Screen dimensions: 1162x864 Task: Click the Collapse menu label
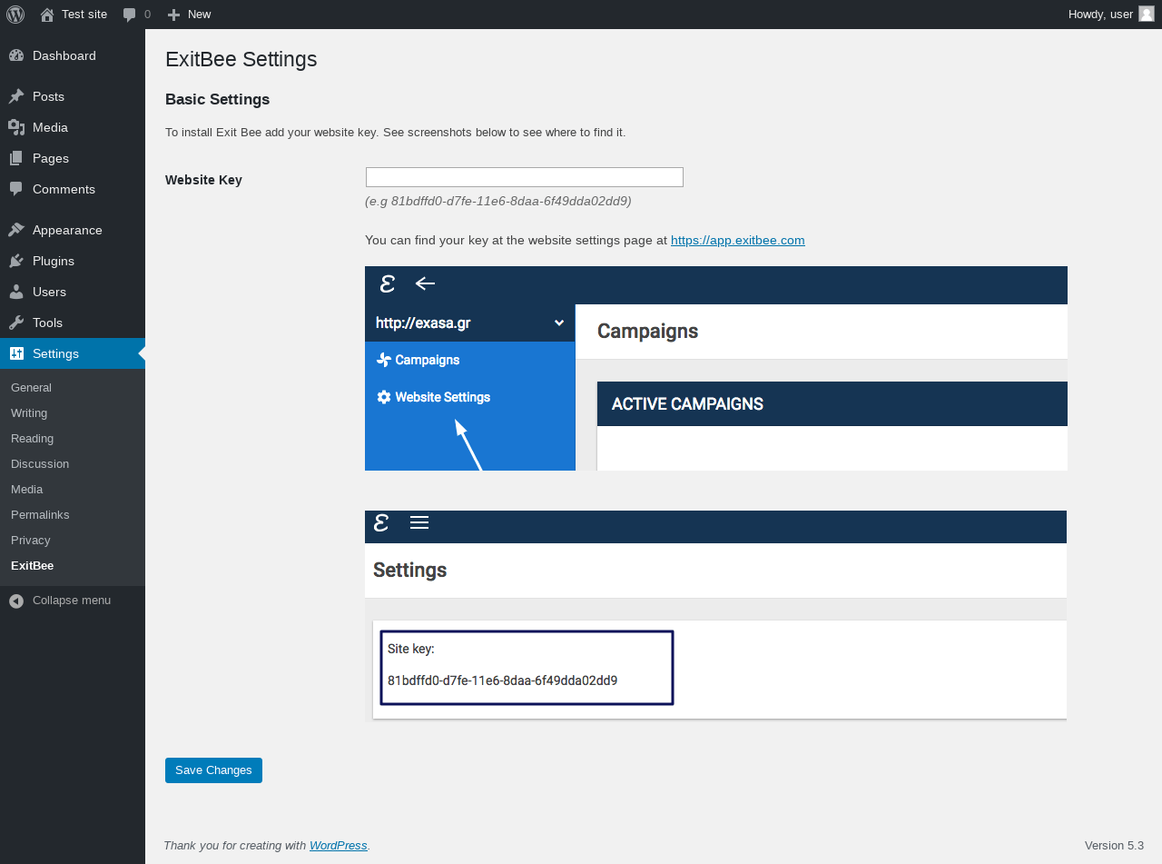pyautogui.click(x=72, y=601)
